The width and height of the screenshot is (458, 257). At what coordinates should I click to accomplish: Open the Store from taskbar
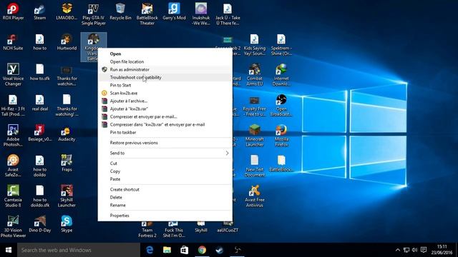[185, 250]
